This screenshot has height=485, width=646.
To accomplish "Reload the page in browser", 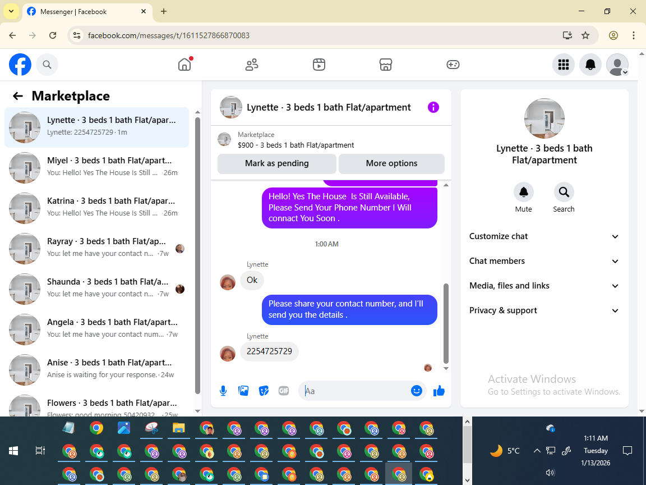I will pos(53,35).
